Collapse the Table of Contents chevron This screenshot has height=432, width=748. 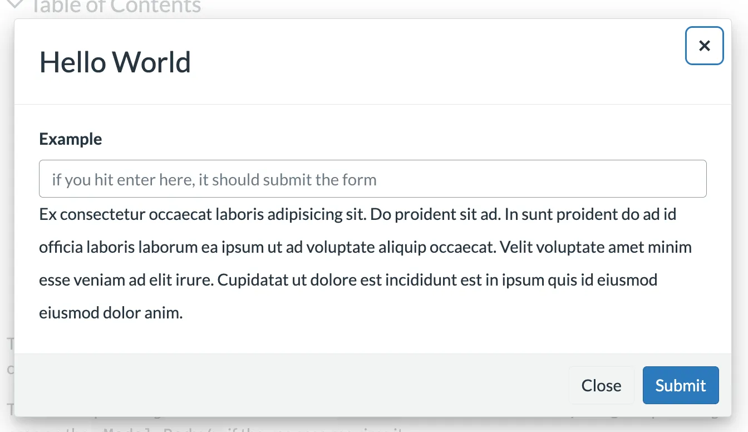tap(16, 5)
